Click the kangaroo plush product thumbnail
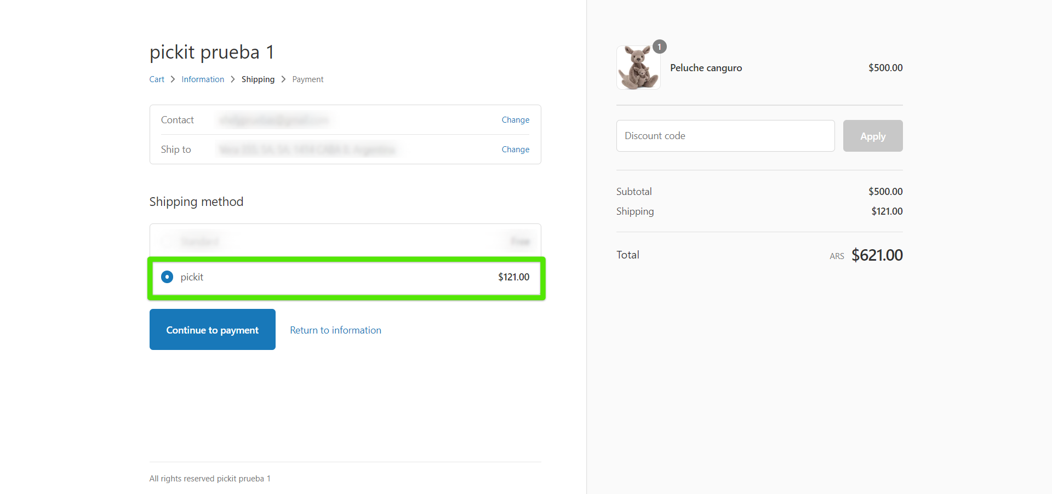This screenshot has width=1052, height=494. (638, 68)
